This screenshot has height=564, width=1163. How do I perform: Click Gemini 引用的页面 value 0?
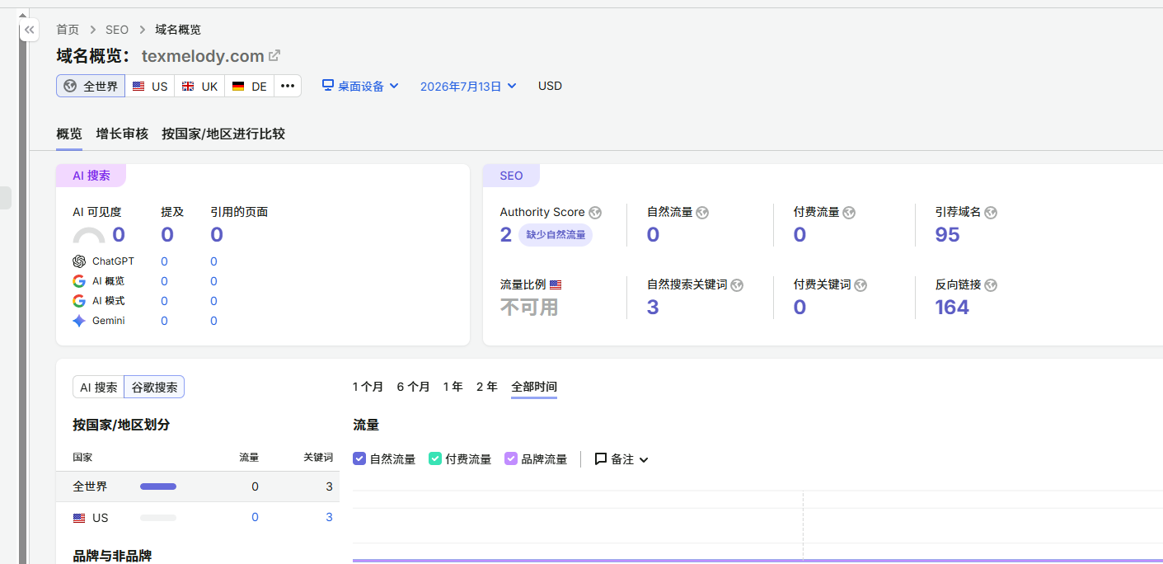pos(213,321)
